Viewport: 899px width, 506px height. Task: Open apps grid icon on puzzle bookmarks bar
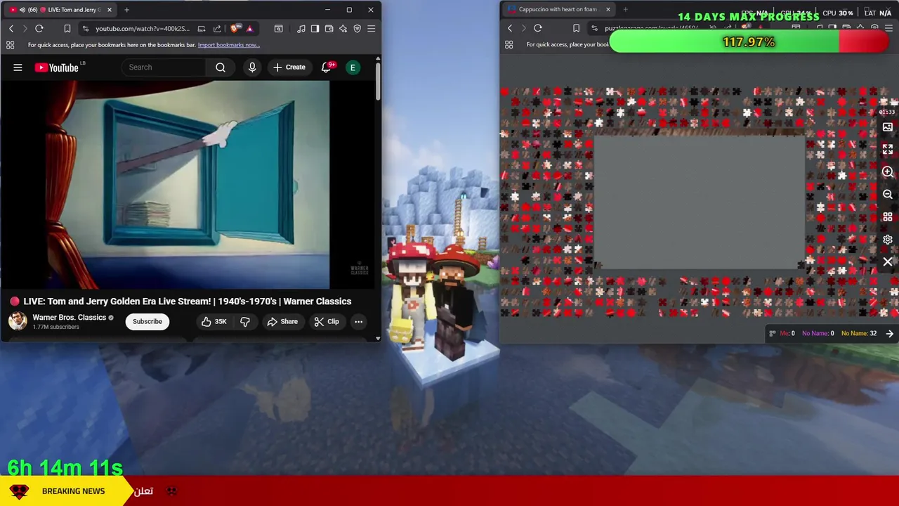click(x=509, y=45)
